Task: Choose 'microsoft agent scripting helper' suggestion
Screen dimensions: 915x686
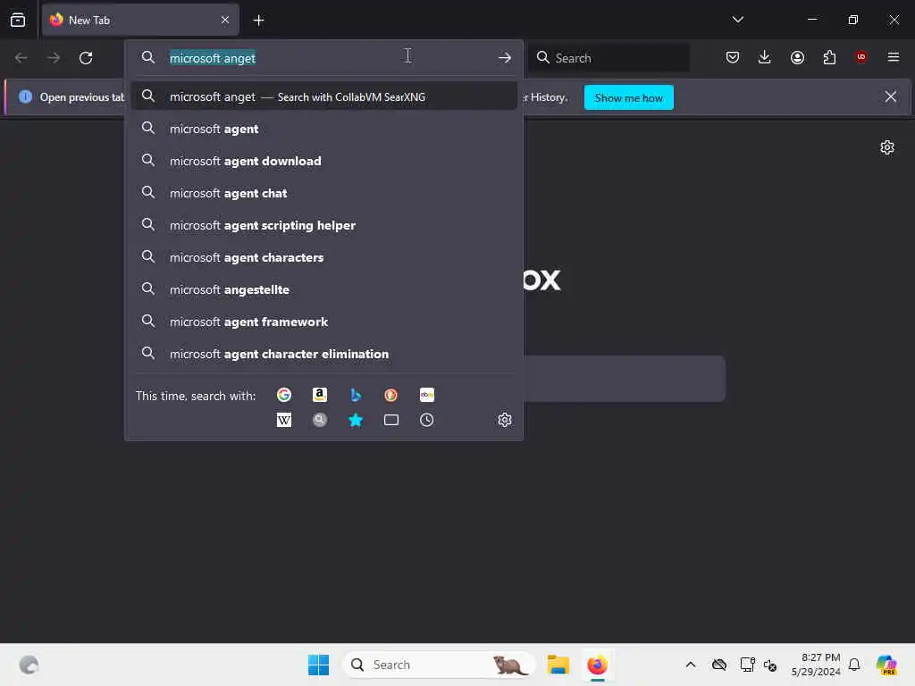Action: coord(323,225)
